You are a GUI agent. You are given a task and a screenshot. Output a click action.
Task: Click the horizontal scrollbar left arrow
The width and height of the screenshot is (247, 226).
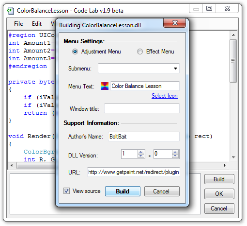click(x=12, y=165)
